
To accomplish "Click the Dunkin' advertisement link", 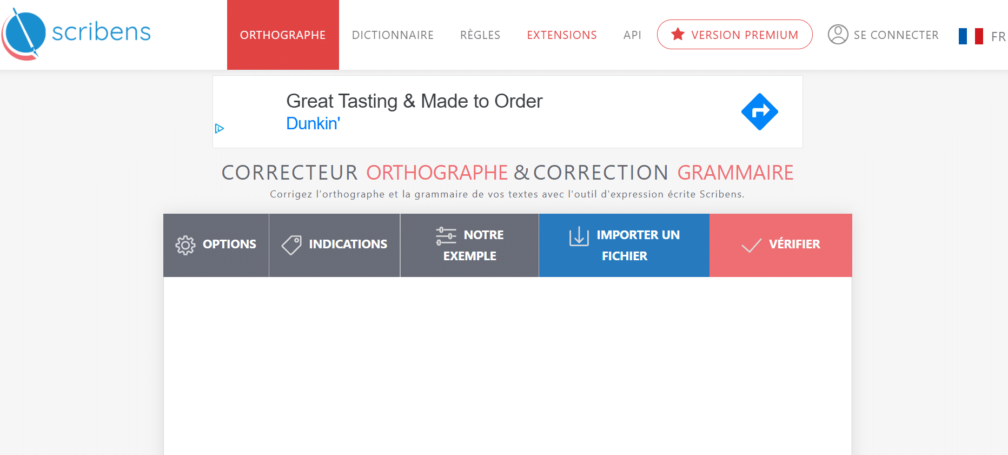I will point(313,123).
